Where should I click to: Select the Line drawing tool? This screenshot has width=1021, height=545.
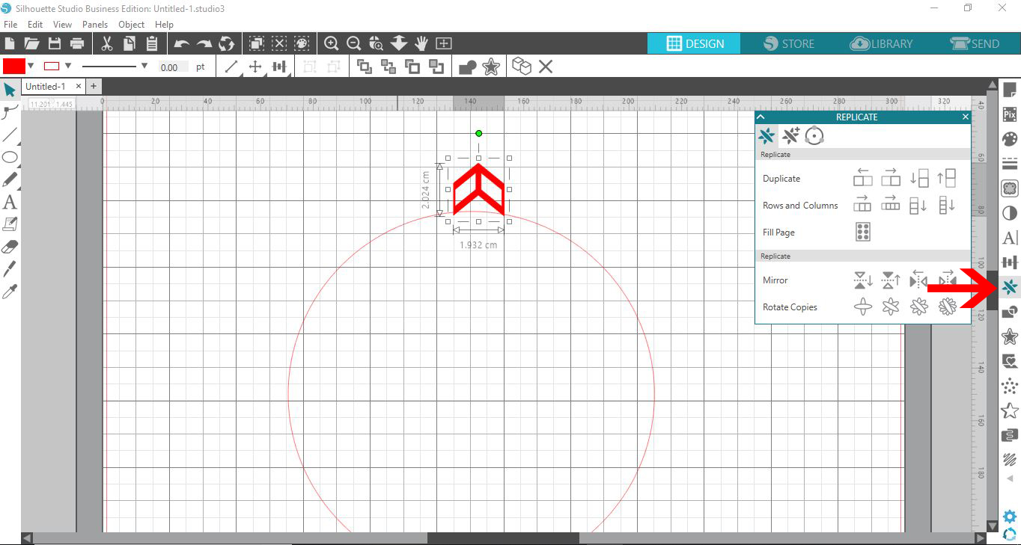coord(10,135)
